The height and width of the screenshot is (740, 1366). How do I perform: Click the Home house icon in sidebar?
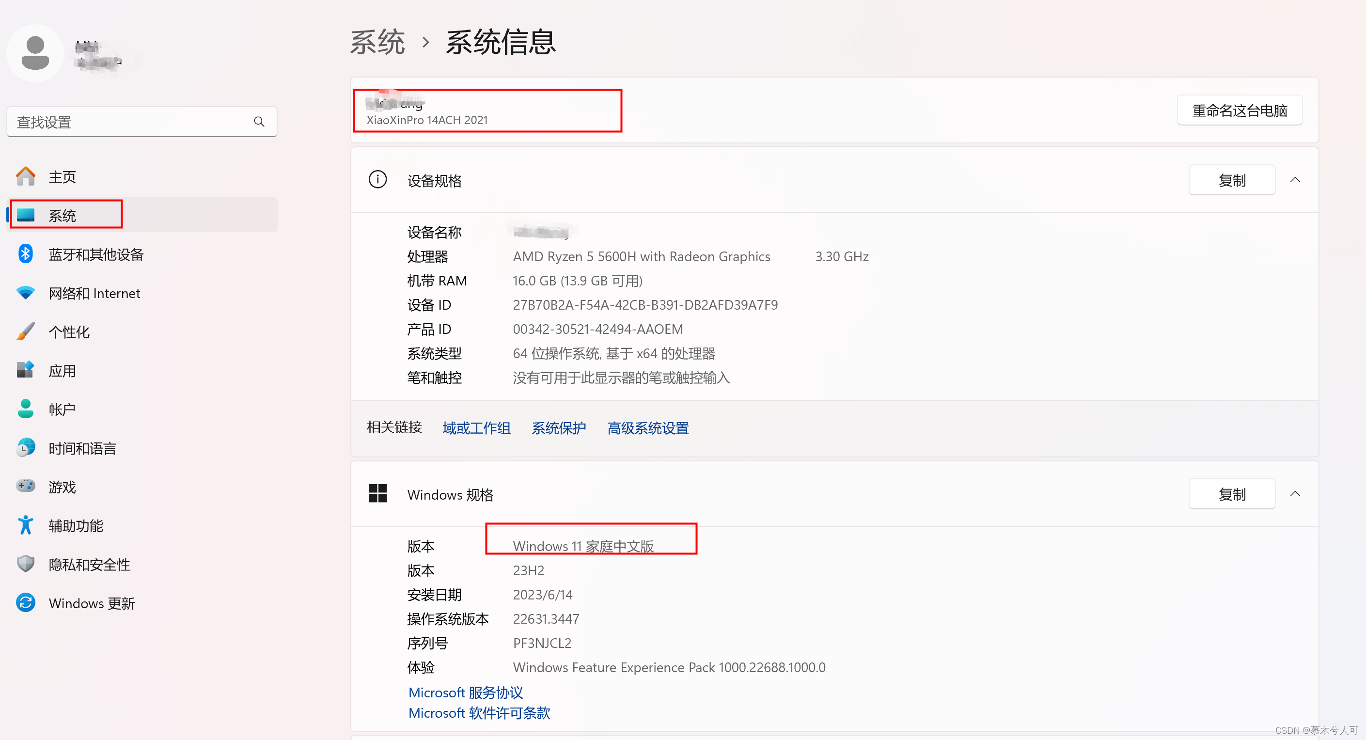coord(26,177)
